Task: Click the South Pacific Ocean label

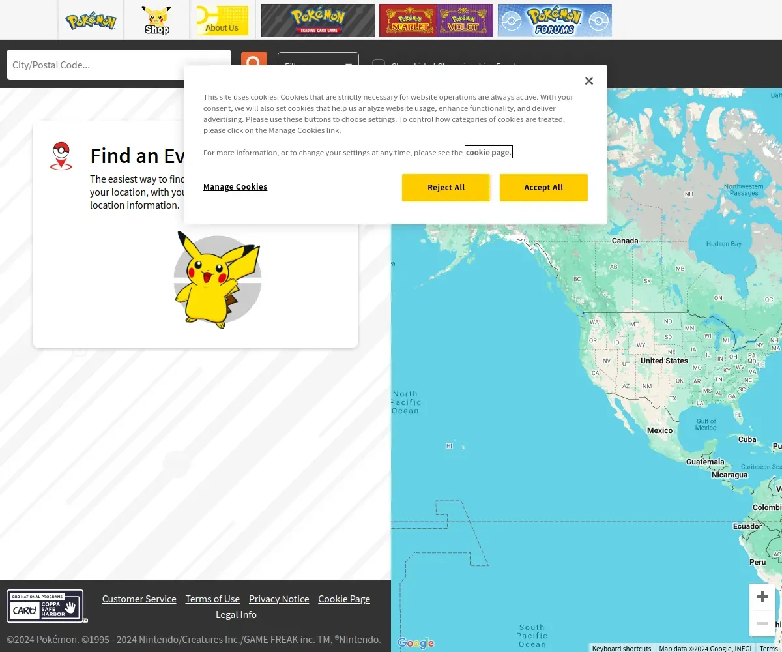Action: pos(532,636)
